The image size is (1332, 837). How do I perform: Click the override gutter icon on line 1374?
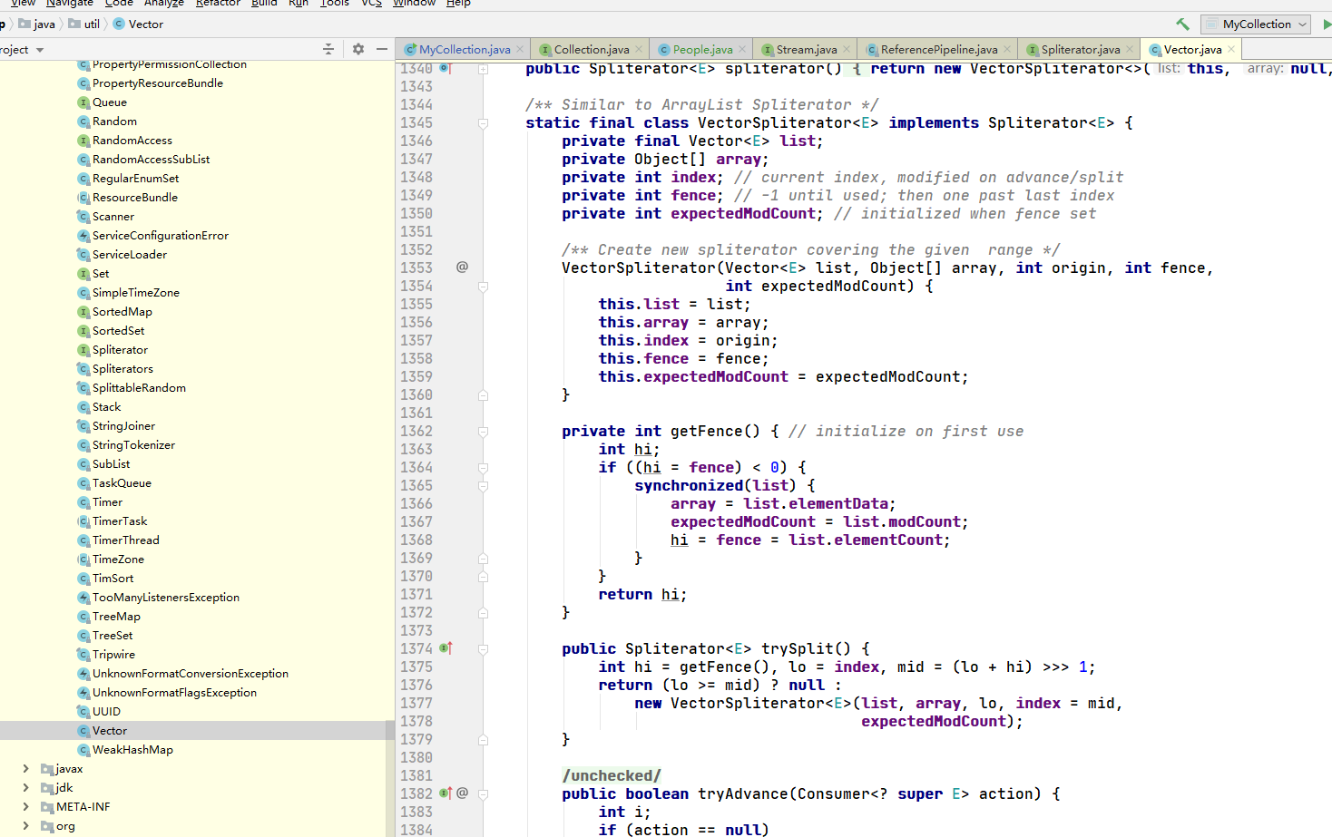[x=446, y=648]
